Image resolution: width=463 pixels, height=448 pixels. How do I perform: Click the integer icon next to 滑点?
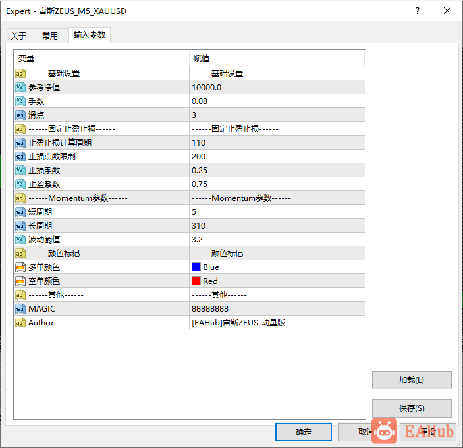pos(20,115)
